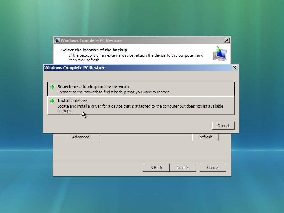This screenshot has width=284, height=213.
Task: Click the greyed-out Next > button
Action: (x=182, y=168)
